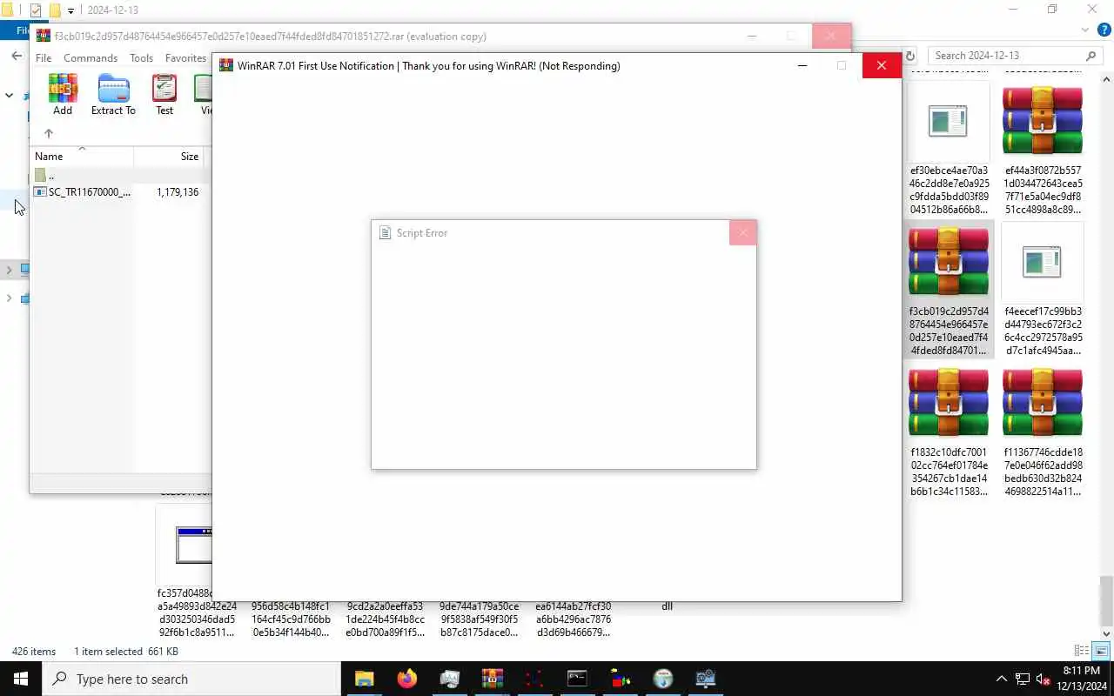Screen dimensions: 1114x696
Task: Click the taskbar search box
Action: [191, 679]
